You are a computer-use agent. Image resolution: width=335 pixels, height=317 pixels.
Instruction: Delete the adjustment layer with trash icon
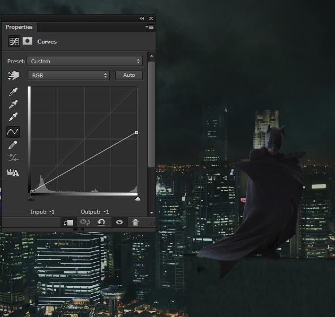(x=135, y=223)
